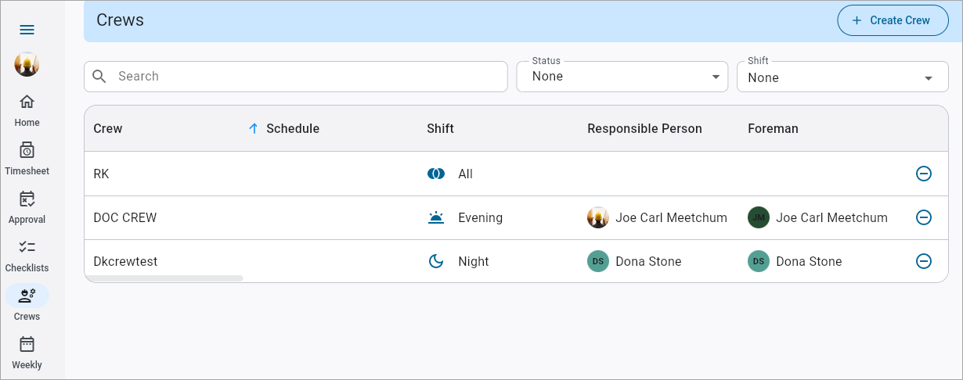The image size is (963, 380).
Task: Click the All shift icon in RK row
Action: tap(436, 174)
